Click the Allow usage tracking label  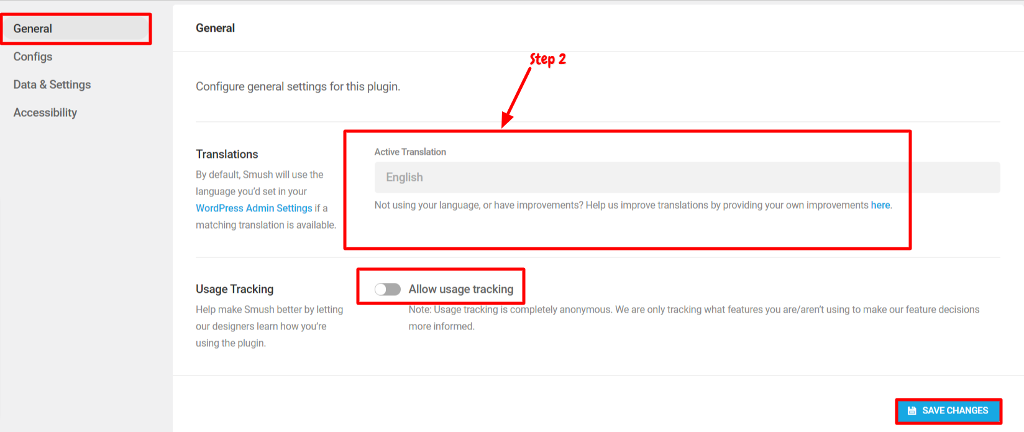click(461, 289)
